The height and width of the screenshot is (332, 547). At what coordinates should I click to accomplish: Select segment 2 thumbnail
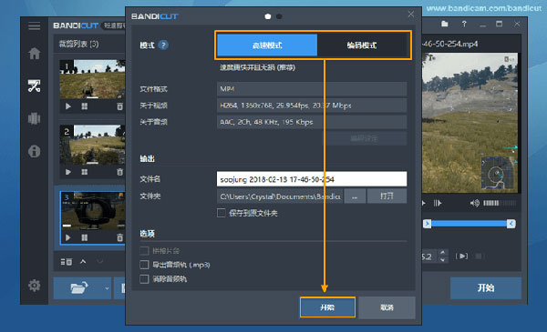point(92,145)
